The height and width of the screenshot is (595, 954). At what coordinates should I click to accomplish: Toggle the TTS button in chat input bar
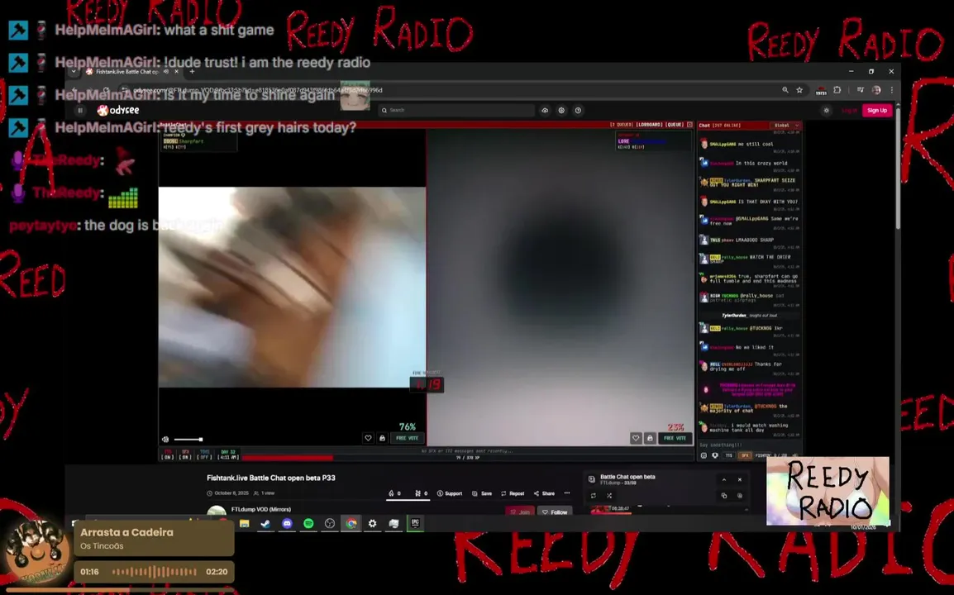click(x=729, y=455)
